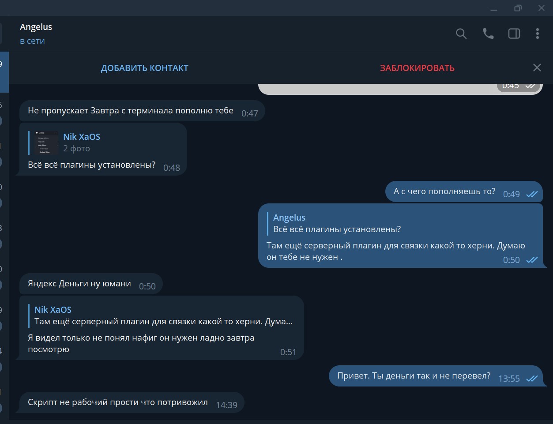This screenshot has height=424, width=553.
Task: Open quoted Nik XaOS серверный плагин reply
Action: pyautogui.click(x=163, y=316)
